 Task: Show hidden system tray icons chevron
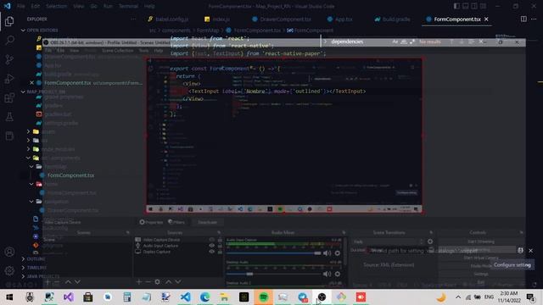(458, 297)
